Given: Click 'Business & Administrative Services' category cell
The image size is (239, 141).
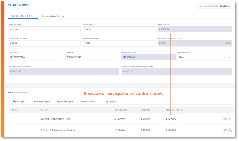Looking at the screenshot, I should [58, 130].
